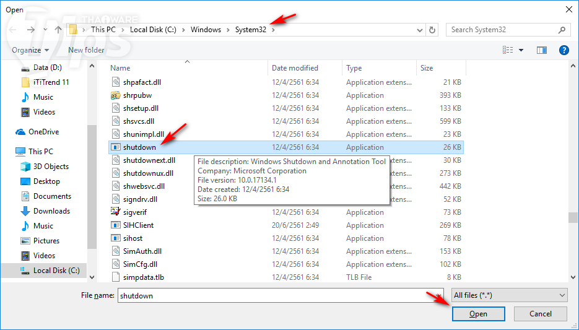This screenshot has height=330, width=579.
Task: Click the file list vertical scrollbar thumb
Action: 573,218
